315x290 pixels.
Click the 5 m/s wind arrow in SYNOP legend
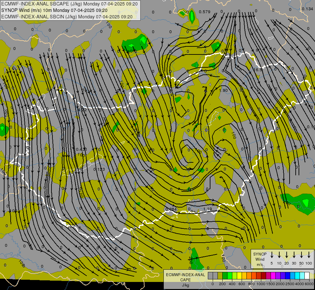(272, 255)
